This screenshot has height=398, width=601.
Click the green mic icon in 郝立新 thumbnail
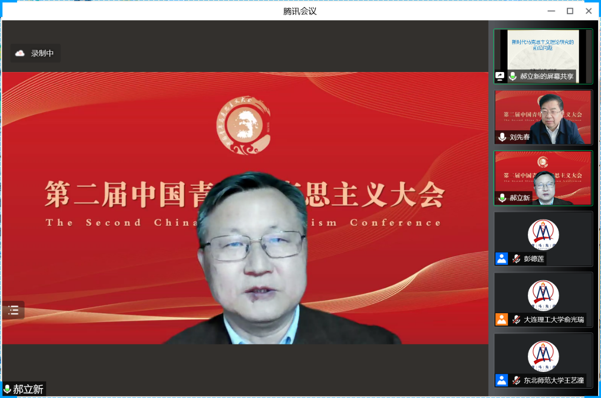click(x=502, y=198)
